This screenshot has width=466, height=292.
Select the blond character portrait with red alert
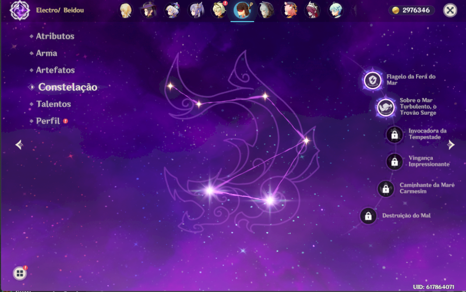click(220, 10)
